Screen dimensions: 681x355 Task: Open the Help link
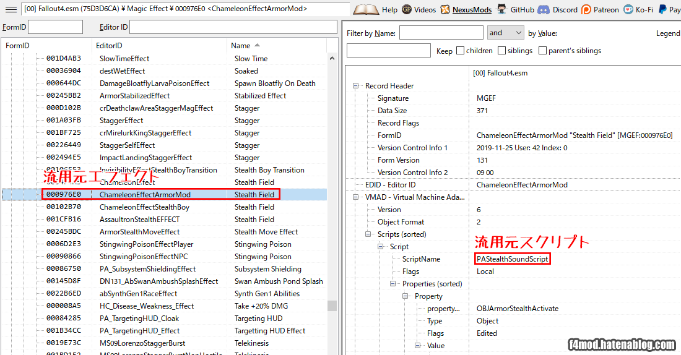click(x=389, y=9)
